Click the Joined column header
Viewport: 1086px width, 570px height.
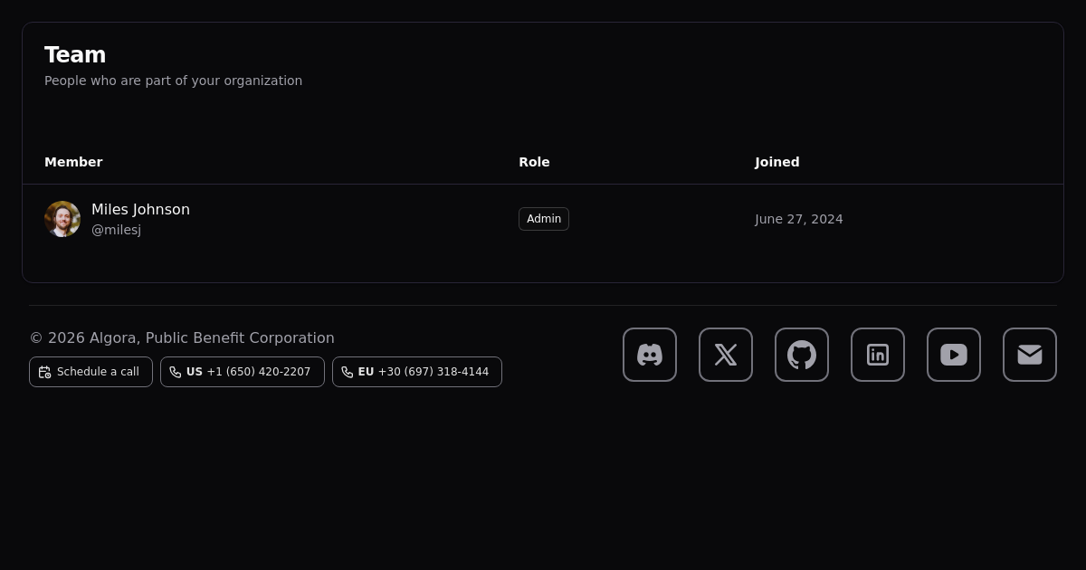(x=776, y=162)
